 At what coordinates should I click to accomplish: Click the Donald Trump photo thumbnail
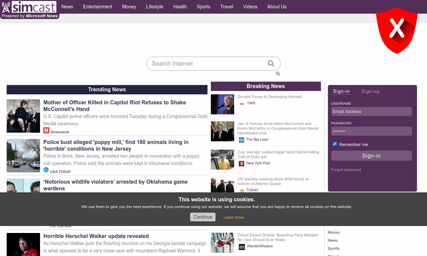point(223,104)
